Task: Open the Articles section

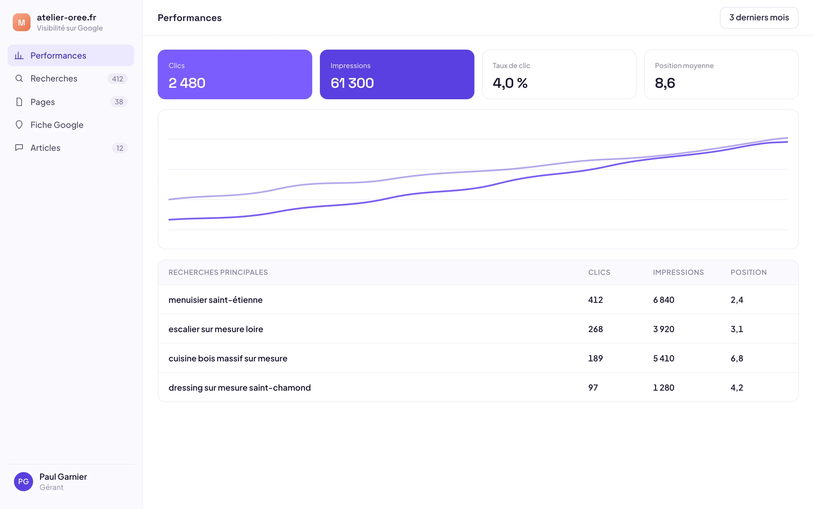Action: [x=71, y=148]
